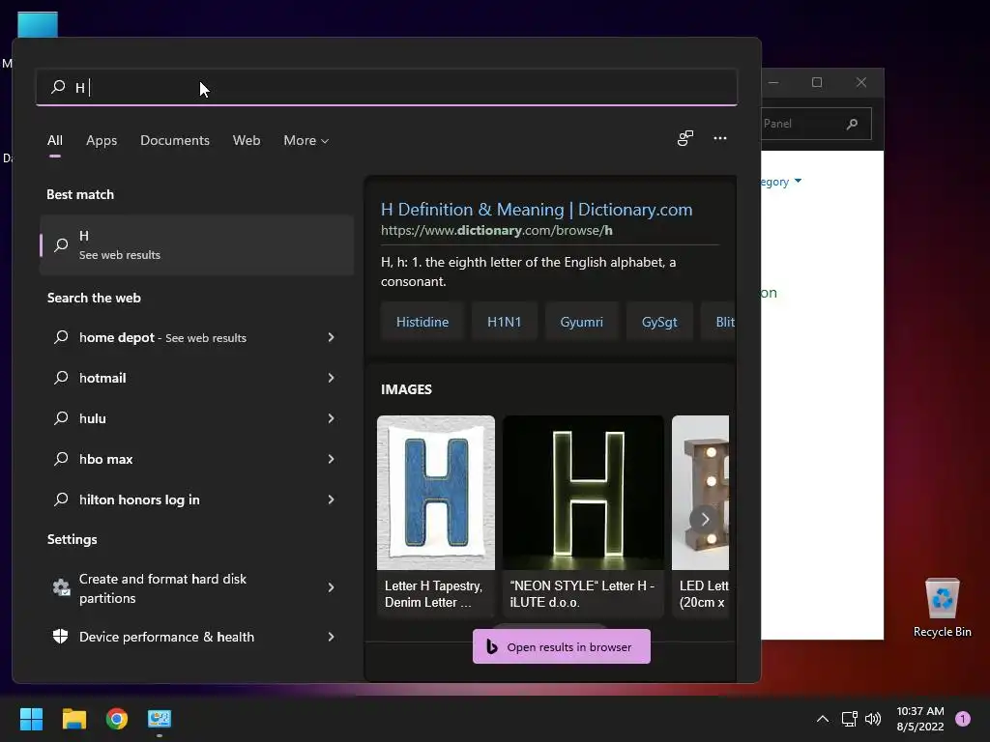Switch to the Documents tab
Viewport: 990px width, 742px height.
(175, 140)
